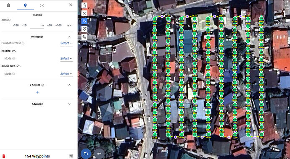Increase altitude by 100 meters
This screenshot has width=290, height=159.
coord(58,25)
